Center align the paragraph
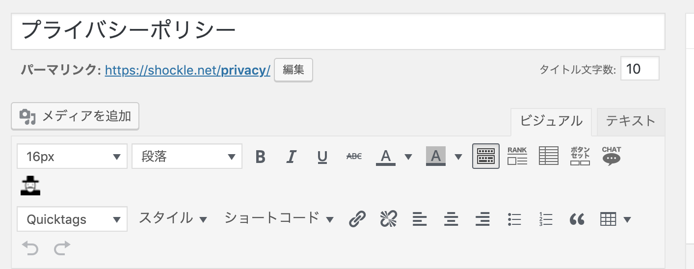 (452, 219)
